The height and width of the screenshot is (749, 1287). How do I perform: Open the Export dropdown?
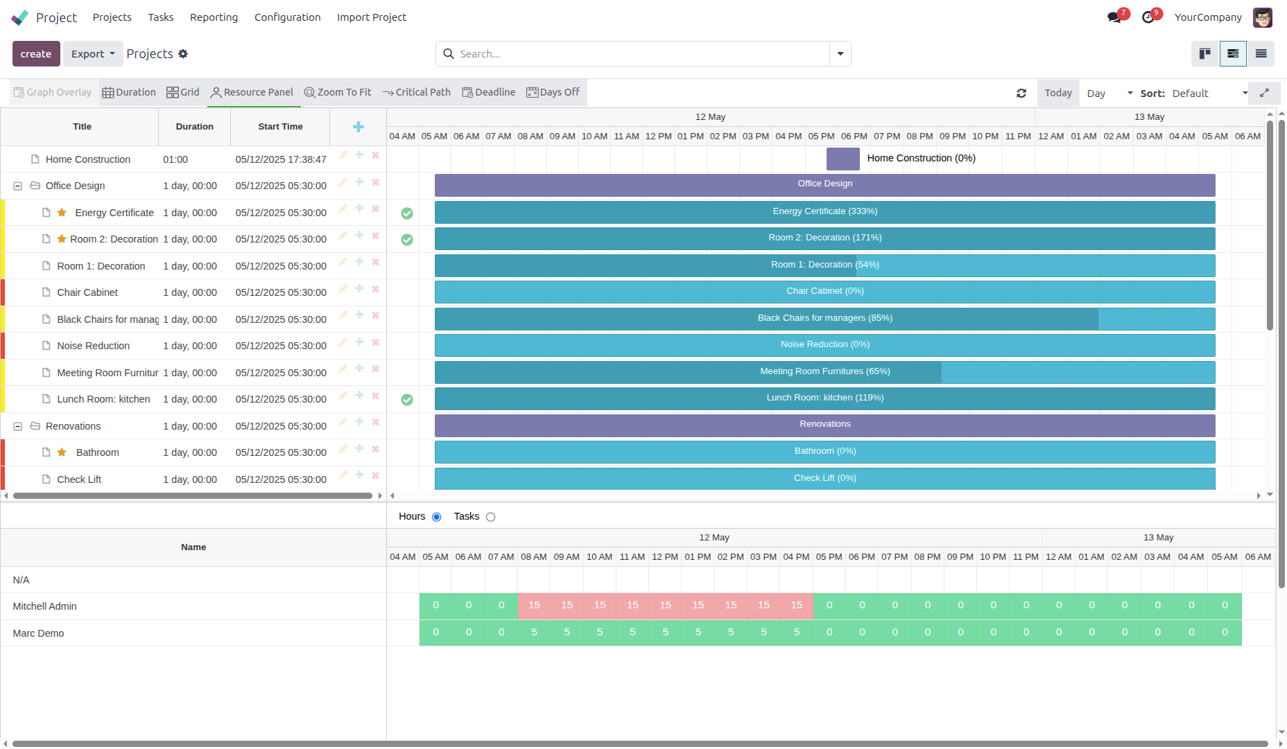[x=93, y=54]
